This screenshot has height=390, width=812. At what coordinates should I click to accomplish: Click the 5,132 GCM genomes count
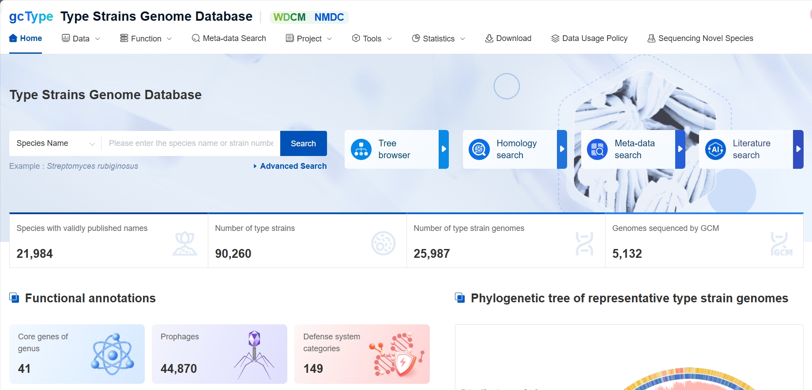point(627,254)
